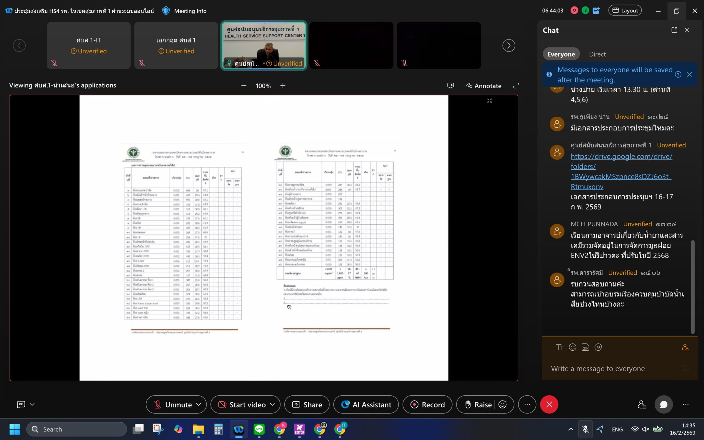Select the ศบส.1-IT participant tile

tap(89, 45)
